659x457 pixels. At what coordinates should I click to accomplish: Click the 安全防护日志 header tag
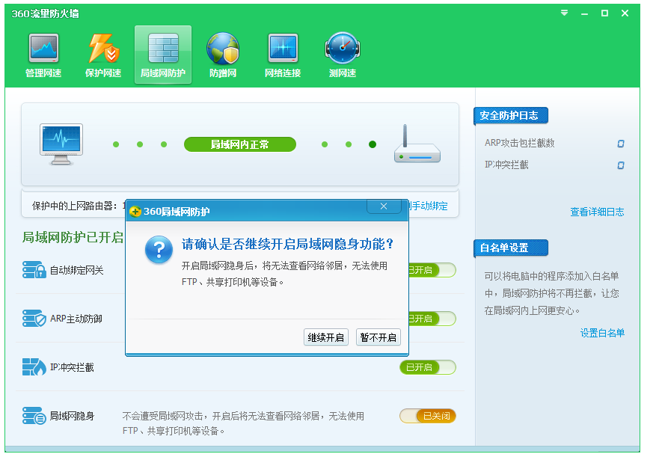click(511, 116)
